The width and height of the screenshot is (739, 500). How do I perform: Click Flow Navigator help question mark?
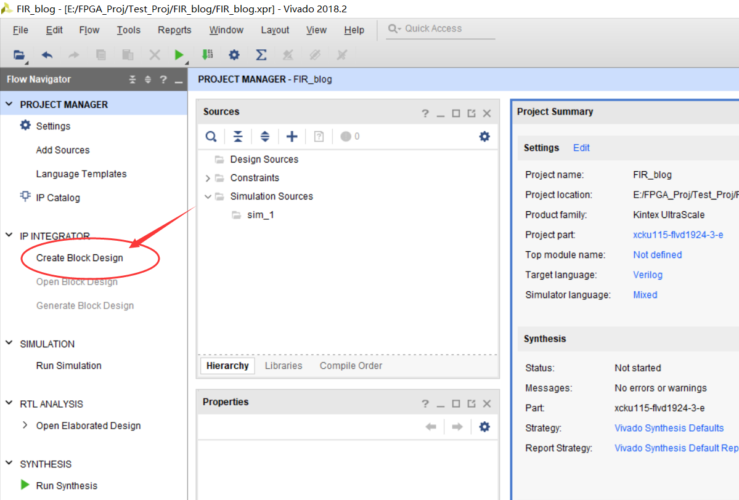[x=163, y=79]
